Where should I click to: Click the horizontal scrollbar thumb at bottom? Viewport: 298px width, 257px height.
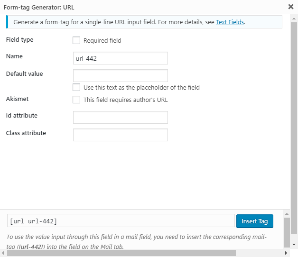[x=142, y=253]
